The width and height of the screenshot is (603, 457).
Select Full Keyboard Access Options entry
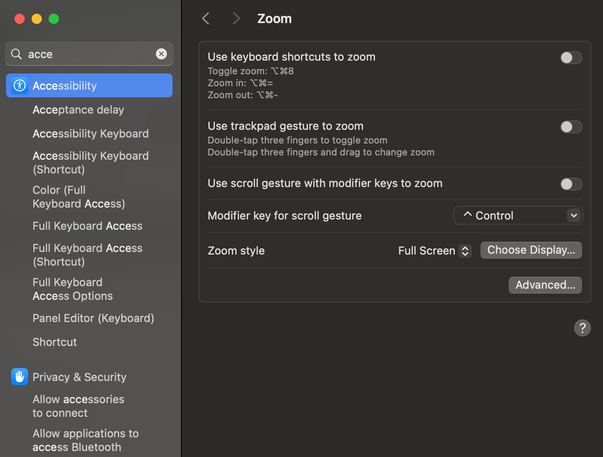(72, 289)
